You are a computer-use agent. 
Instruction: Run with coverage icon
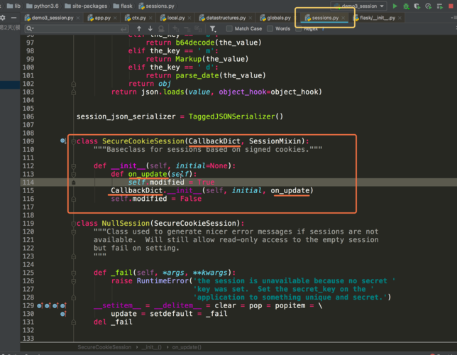click(x=417, y=6)
